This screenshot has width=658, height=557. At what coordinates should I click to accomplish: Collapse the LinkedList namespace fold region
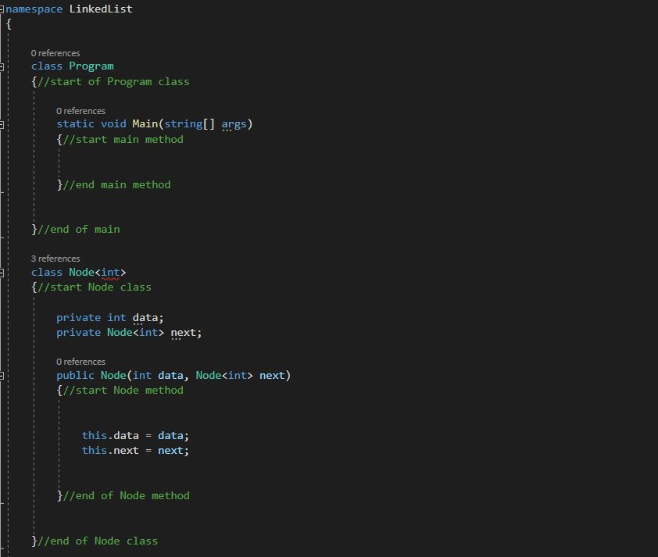pos(3,9)
